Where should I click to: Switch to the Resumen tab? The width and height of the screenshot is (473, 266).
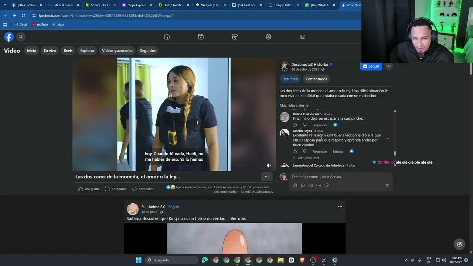point(290,79)
